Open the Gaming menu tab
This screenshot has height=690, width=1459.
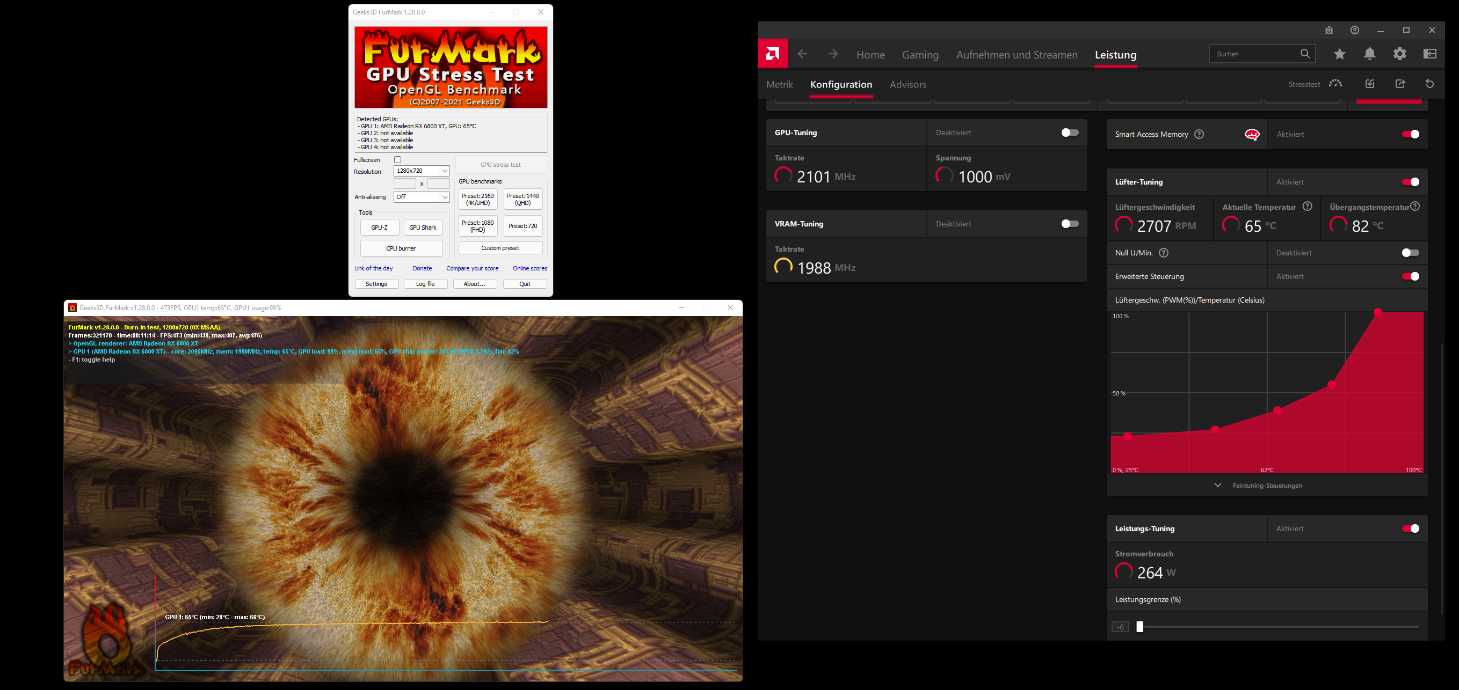920,55
